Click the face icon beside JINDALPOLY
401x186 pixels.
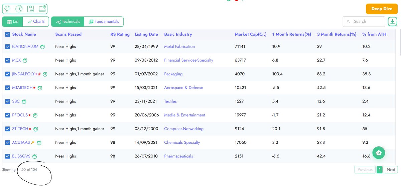pyautogui.click(x=45, y=74)
